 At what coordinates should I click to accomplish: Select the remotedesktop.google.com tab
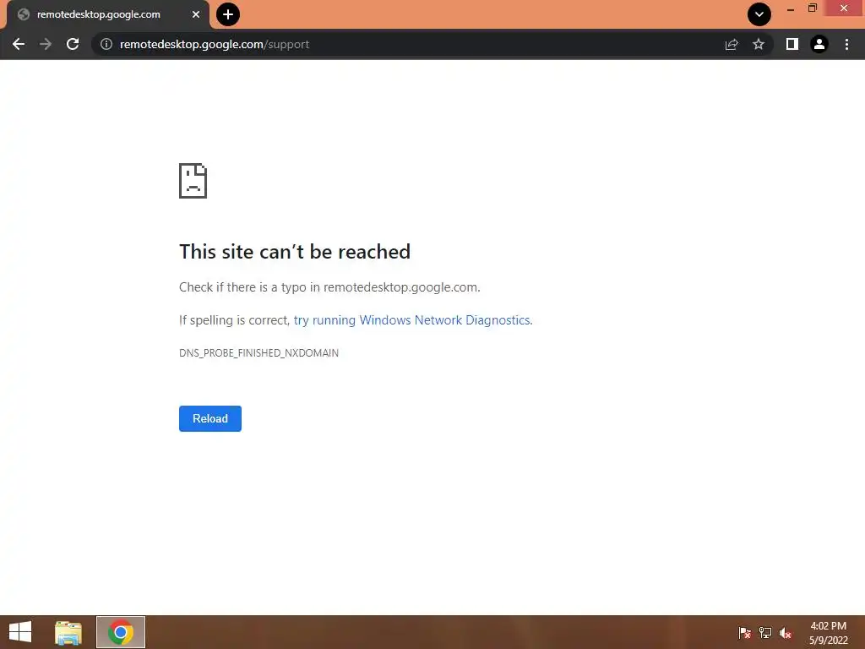[108, 14]
